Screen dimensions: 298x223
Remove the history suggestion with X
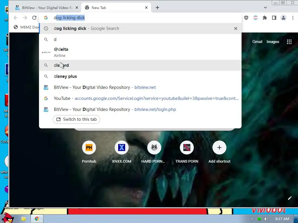[236, 28]
